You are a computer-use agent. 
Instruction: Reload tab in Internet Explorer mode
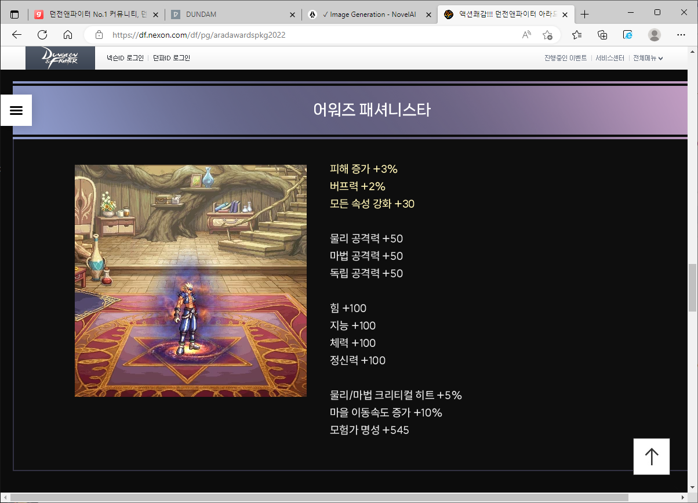coord(628,35)
